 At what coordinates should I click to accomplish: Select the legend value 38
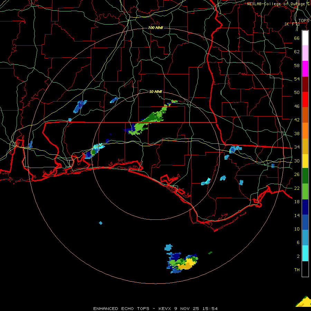297,133
